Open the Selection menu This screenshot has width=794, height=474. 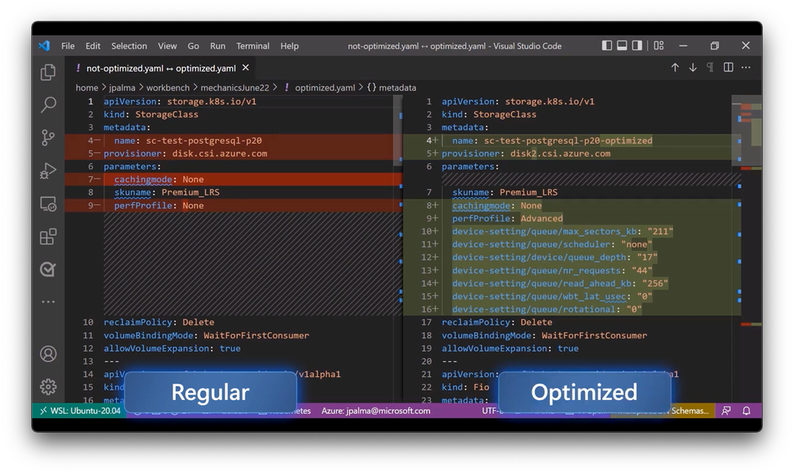tap(129, 46)
